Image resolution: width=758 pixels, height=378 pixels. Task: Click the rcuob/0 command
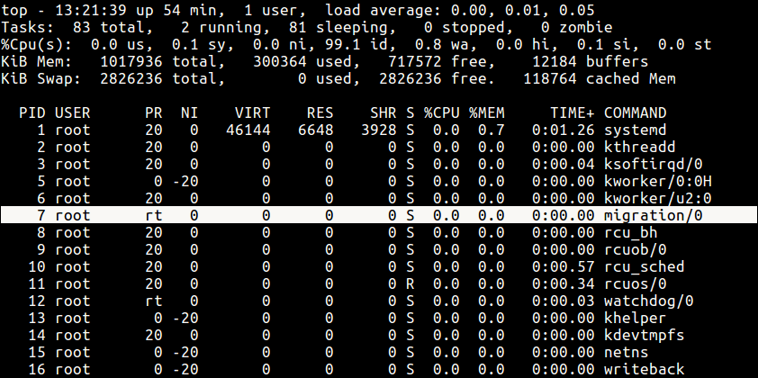tap(635, 249)
